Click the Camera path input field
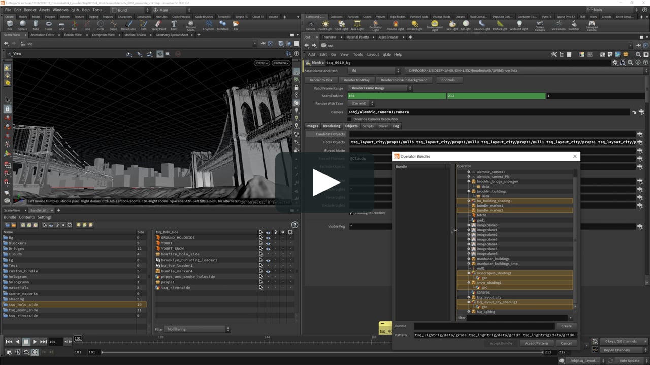Viewport: 650px width, 365px height. pos(489,112)
